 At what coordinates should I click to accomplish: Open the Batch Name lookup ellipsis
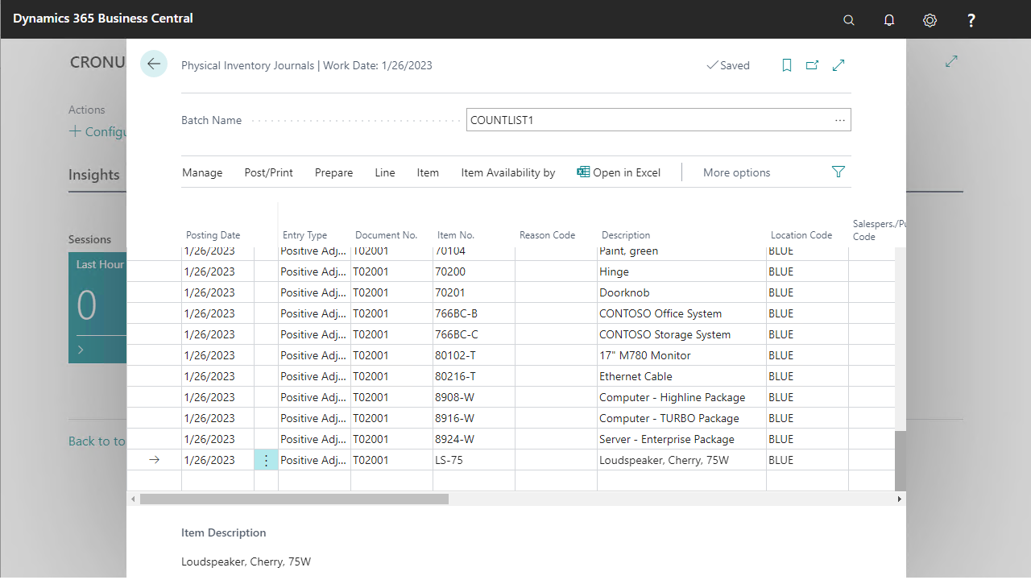[840, 120]
